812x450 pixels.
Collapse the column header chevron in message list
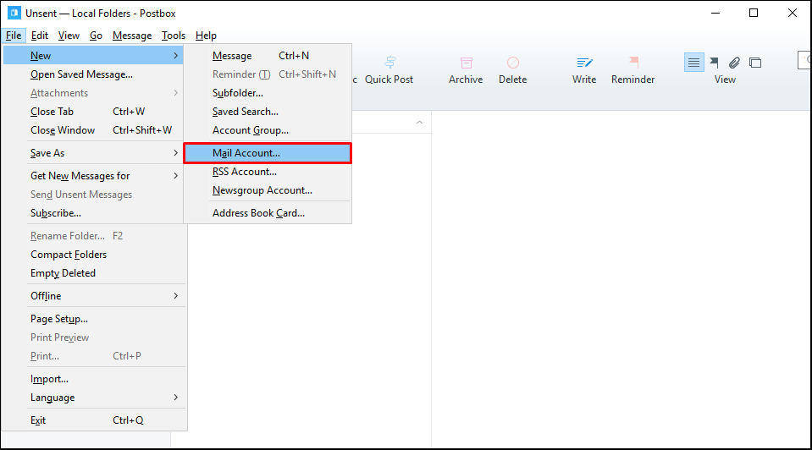419,123
